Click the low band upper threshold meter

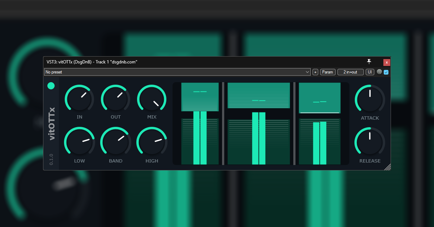point(200,97)
